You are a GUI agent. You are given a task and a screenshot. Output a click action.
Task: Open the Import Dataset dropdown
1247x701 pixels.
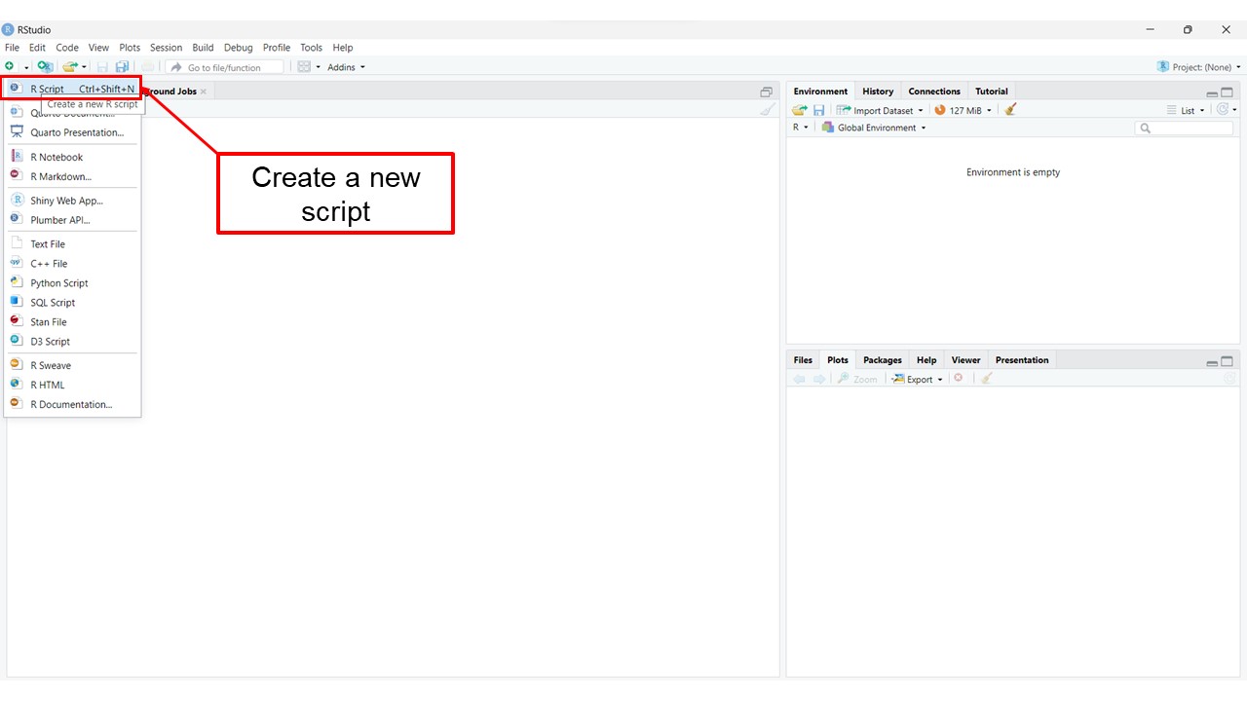(880, 110)
